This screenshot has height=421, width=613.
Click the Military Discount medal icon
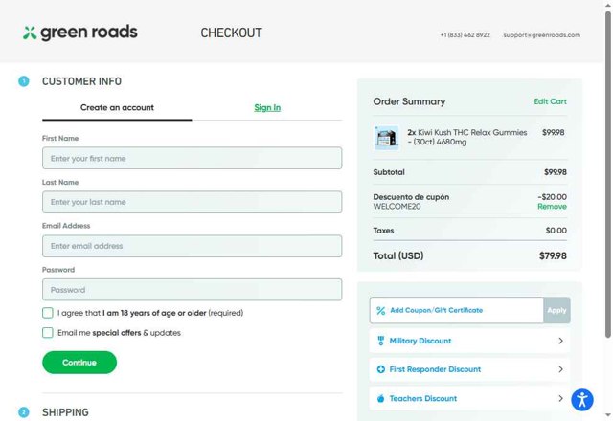381,341
